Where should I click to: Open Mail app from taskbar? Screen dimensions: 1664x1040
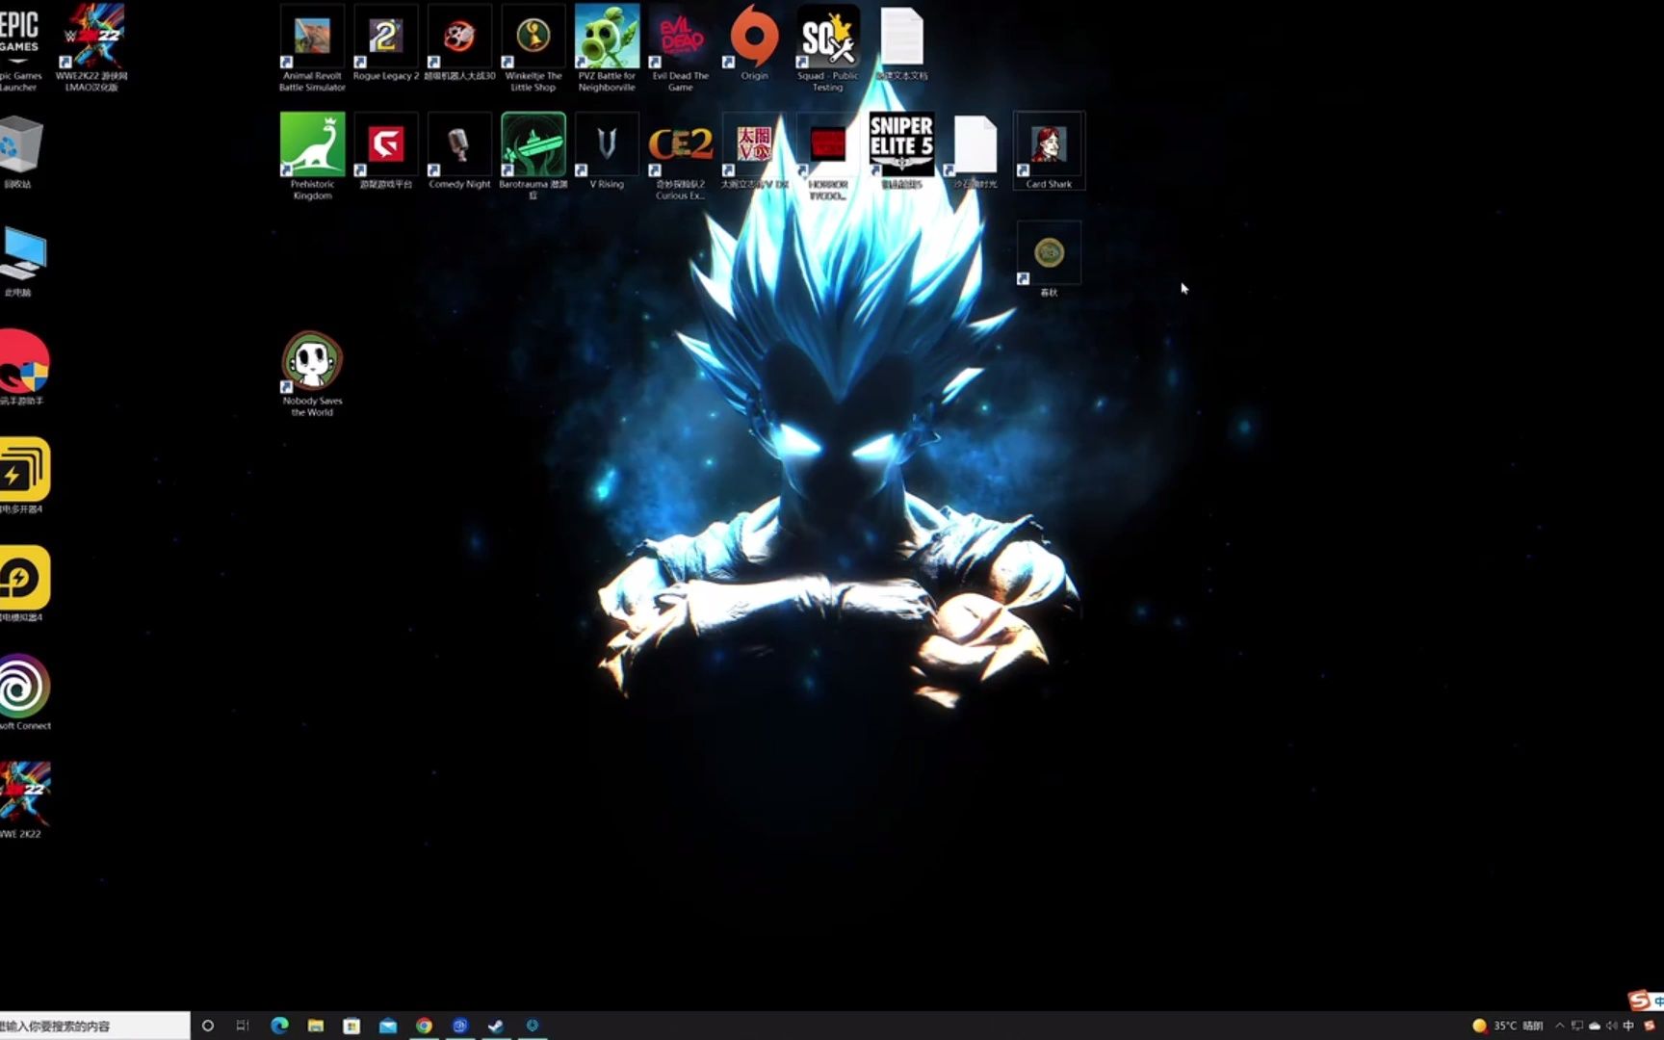coord(388,1026)
